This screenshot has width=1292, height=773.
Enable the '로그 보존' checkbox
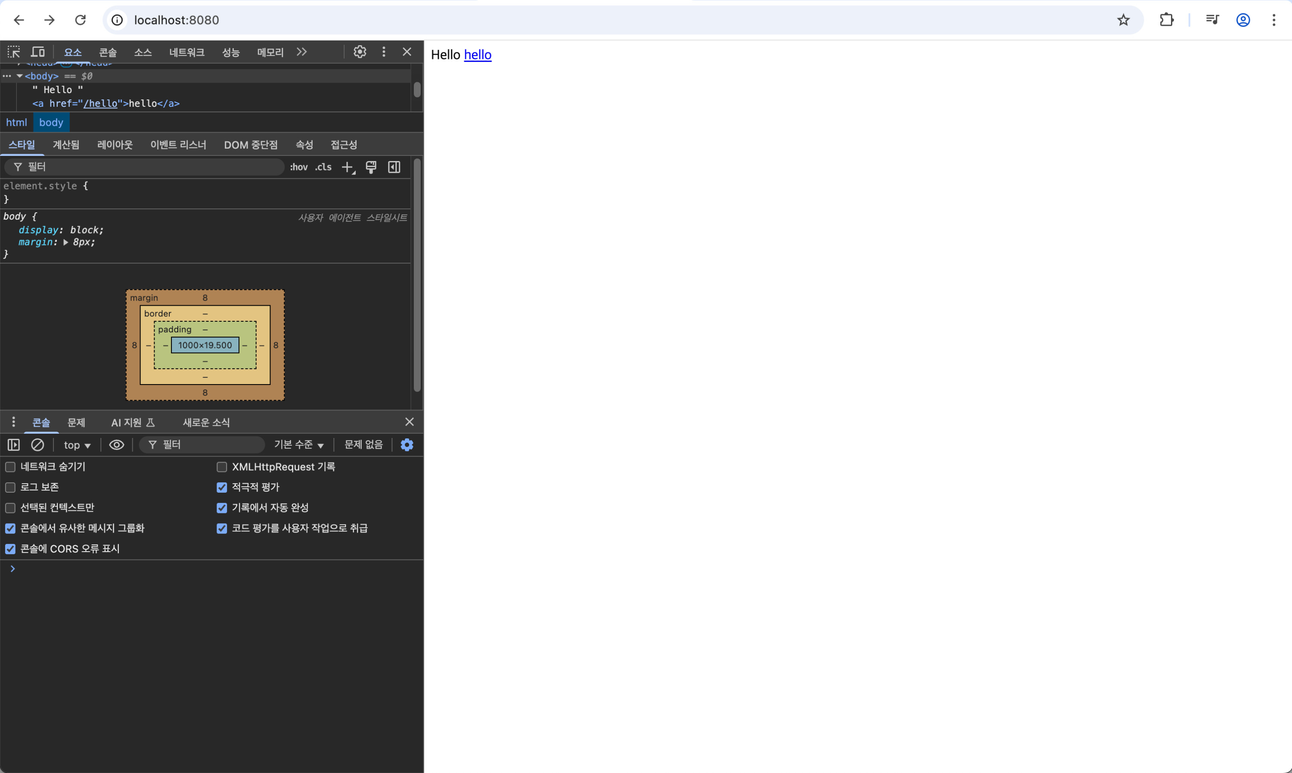[x=10, y=487]
